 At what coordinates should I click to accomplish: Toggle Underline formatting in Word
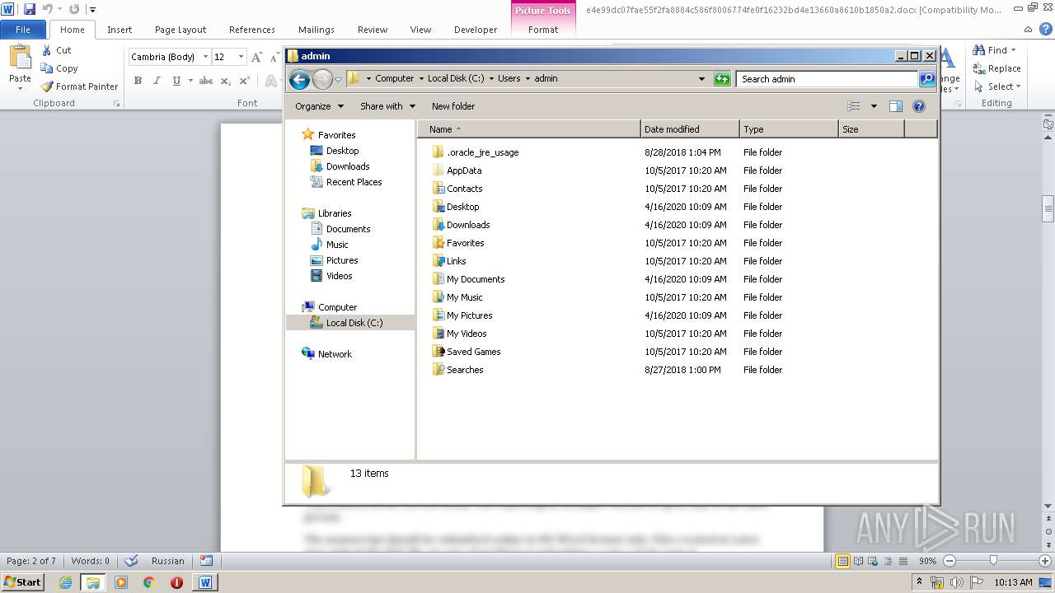[x=176, y=81]
